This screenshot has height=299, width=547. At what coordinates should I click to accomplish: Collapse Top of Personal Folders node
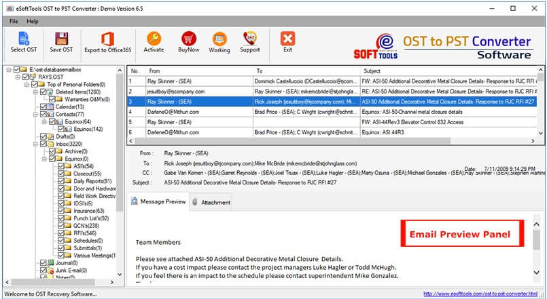pyautogui.click(x=27, y=84)
